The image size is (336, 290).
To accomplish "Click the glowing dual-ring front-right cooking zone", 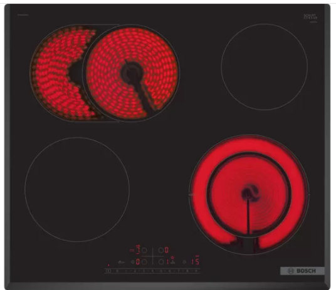I will [249, 194].
